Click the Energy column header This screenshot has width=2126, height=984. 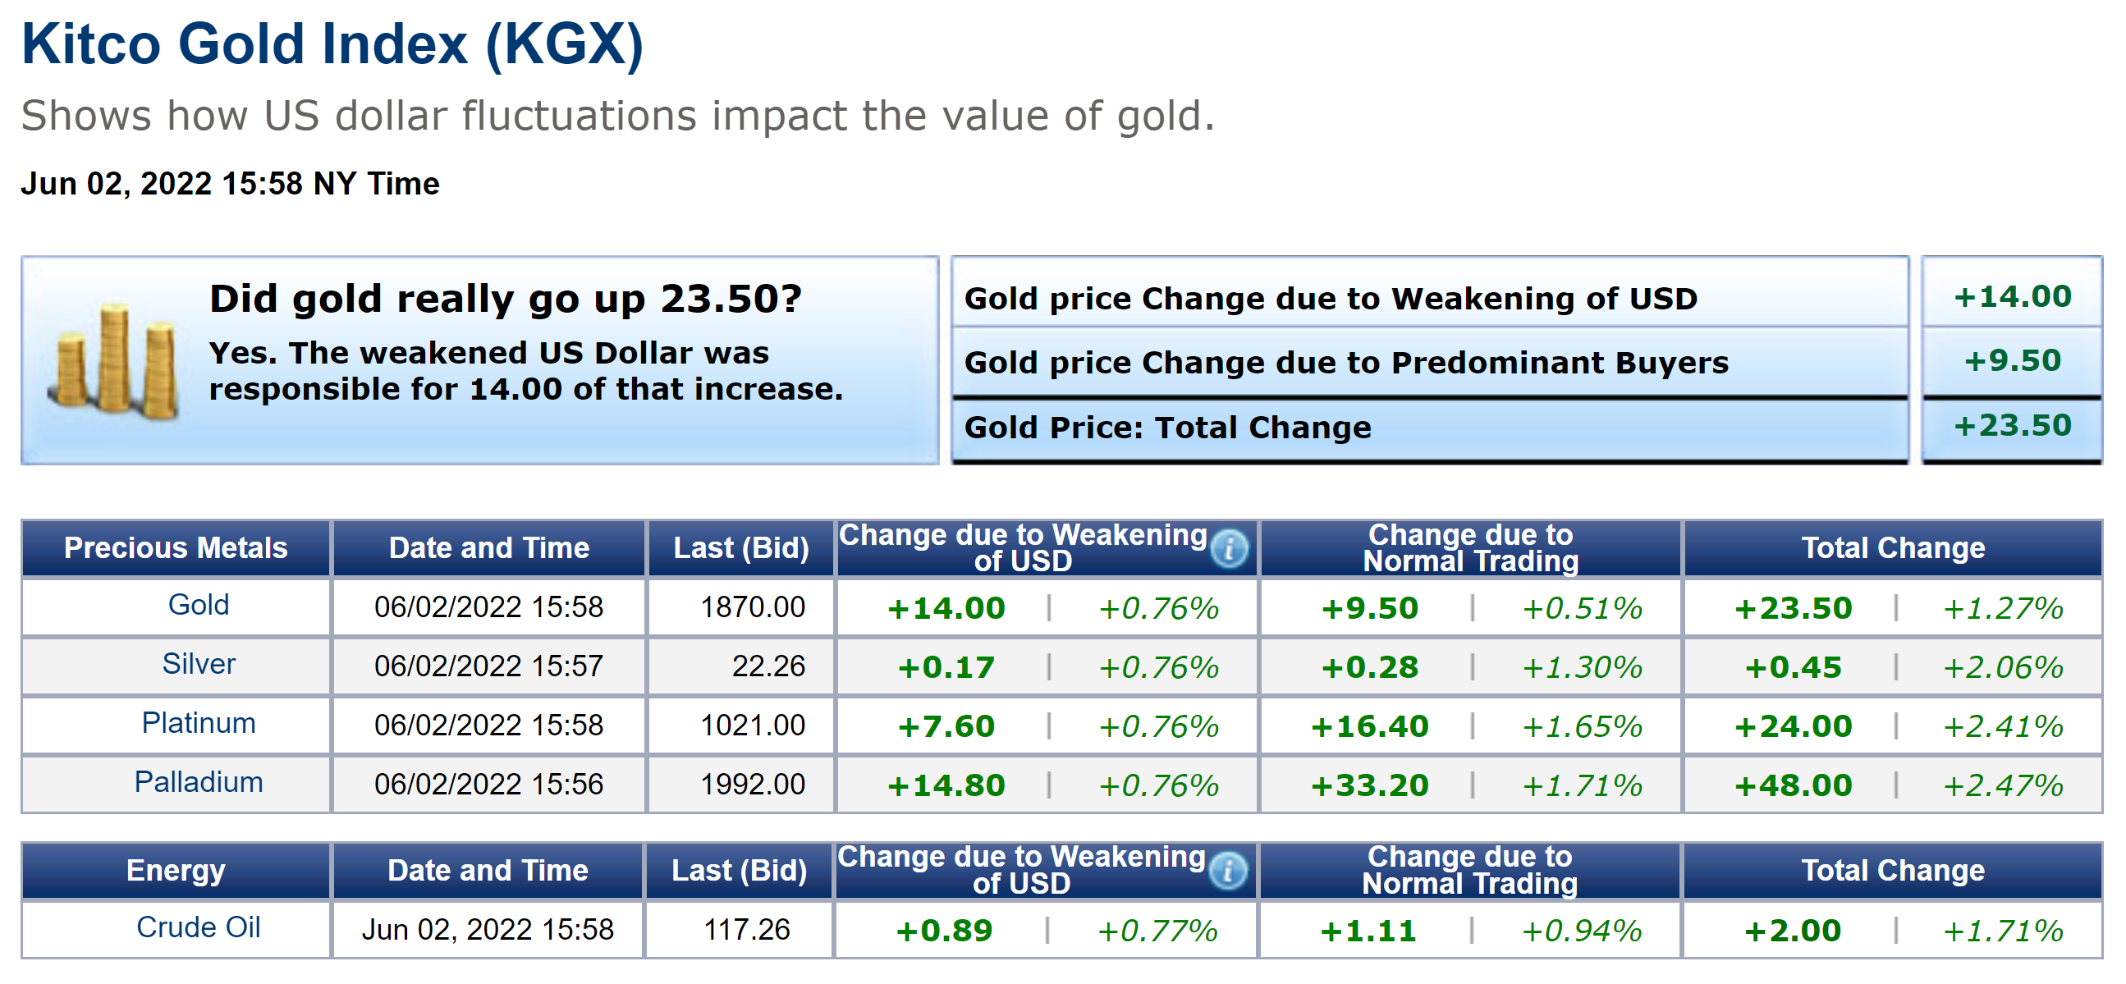[x=176, y=871]
